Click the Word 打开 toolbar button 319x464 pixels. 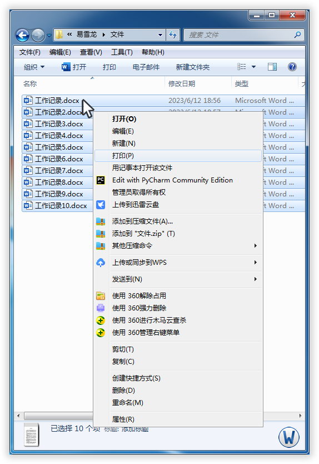click(73, 67)
